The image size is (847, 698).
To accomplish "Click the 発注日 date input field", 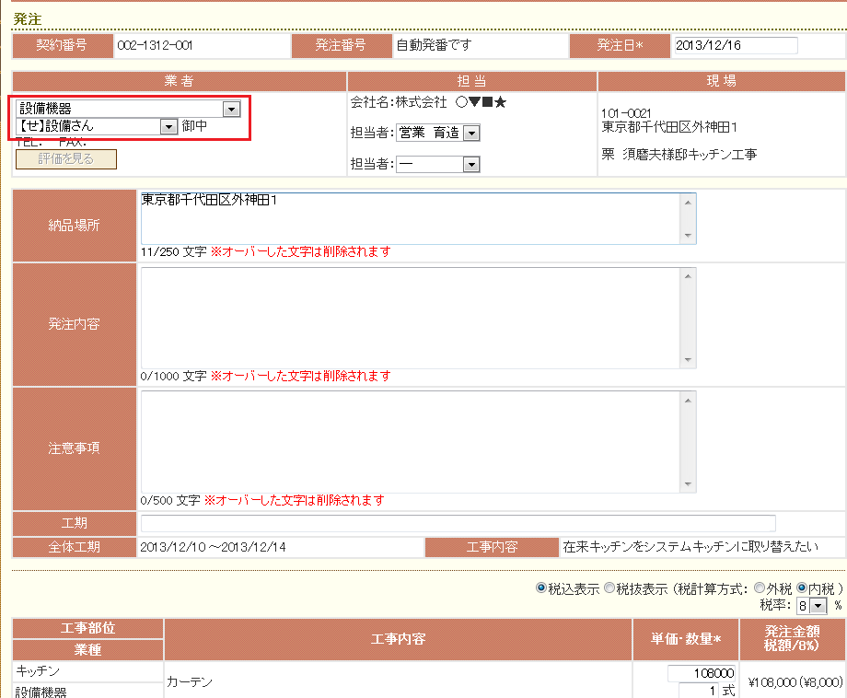I will pyautogui.click(x=735, y=45).
